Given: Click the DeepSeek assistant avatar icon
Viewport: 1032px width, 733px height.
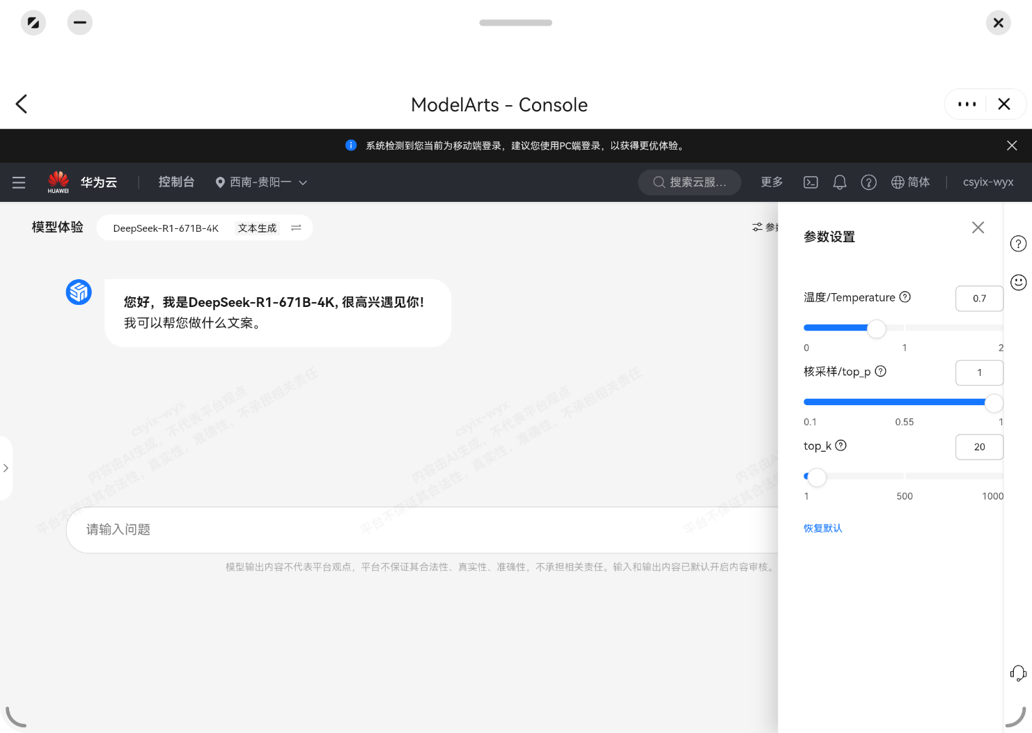Looking at the screenshot, I should click(x=79, y=292).
